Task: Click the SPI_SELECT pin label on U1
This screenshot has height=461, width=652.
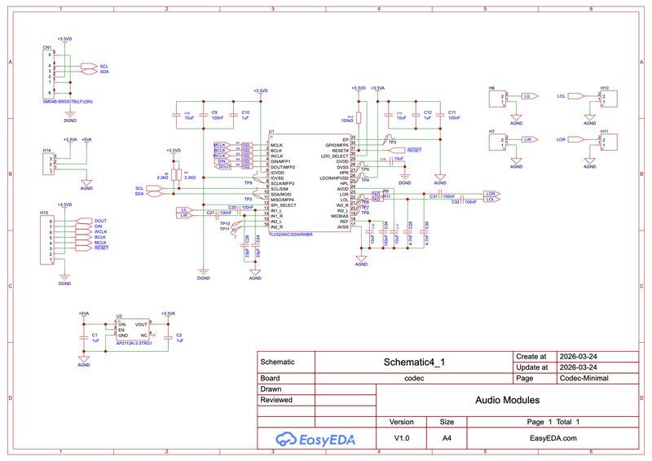Action: click(284, 205)
